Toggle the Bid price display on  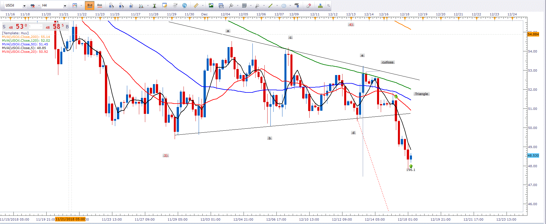pos(90,5)
